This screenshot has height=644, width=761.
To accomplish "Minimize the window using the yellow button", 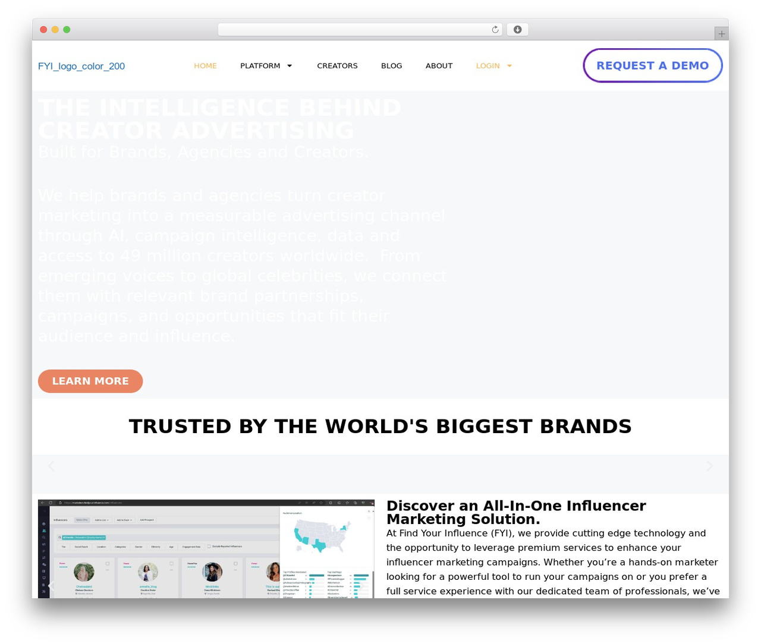I will click(x=55, y=30).
